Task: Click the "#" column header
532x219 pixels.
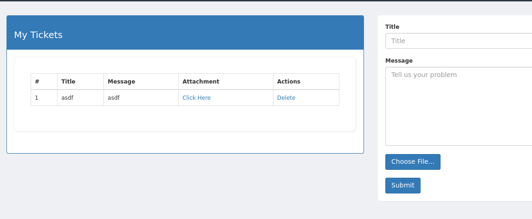Action: [x=37, y=82]
